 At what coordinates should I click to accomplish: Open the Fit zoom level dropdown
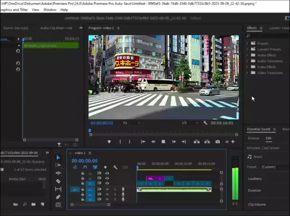click(x=132, y=123)
